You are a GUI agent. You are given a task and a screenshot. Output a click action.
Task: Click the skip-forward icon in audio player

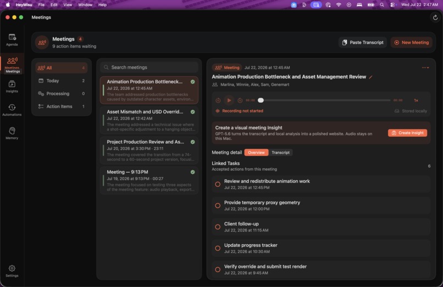240,100
